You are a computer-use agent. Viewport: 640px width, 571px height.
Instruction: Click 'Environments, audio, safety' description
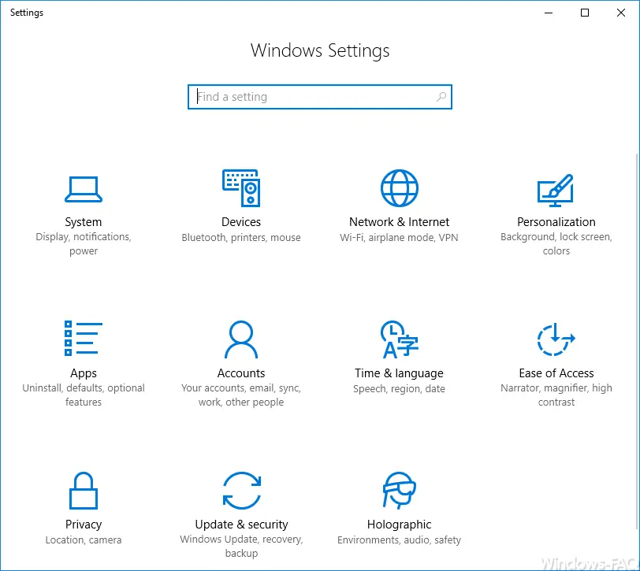pyautogui.click(x=399, y=540)
